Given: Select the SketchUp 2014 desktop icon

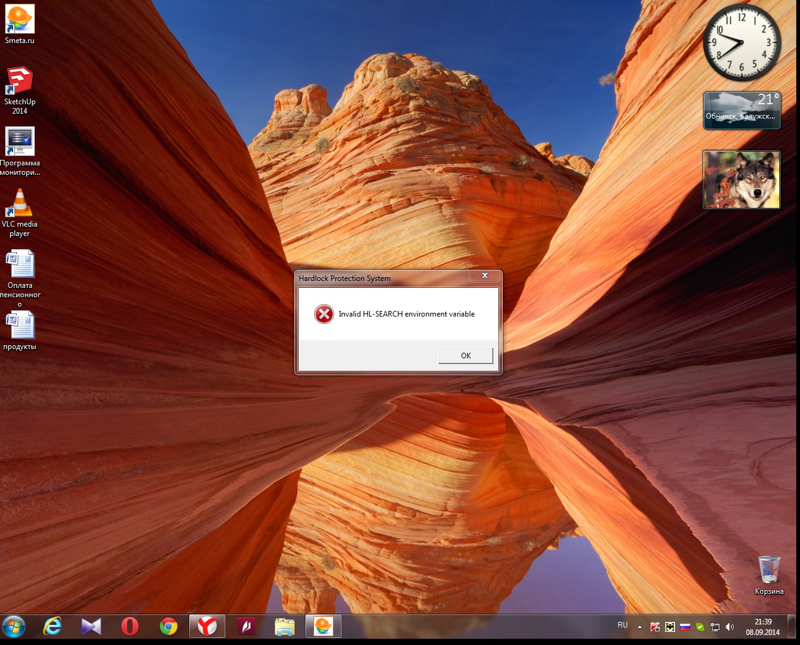Looking at the screenshot, I should 19,91.
